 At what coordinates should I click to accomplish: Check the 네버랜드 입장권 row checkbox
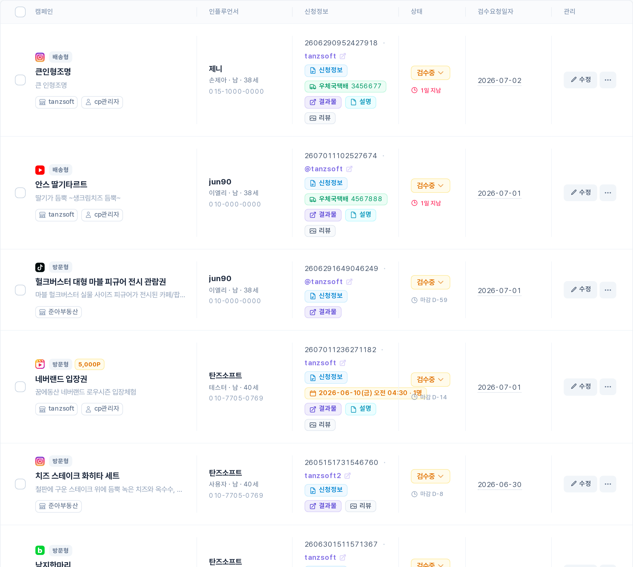(x=20, y=387)
